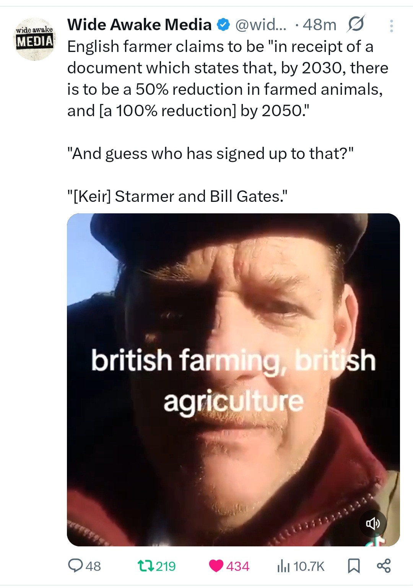Screen dimensions: 413x588
Task: Unlike the post via the heart icon
Action: (216, 566)
